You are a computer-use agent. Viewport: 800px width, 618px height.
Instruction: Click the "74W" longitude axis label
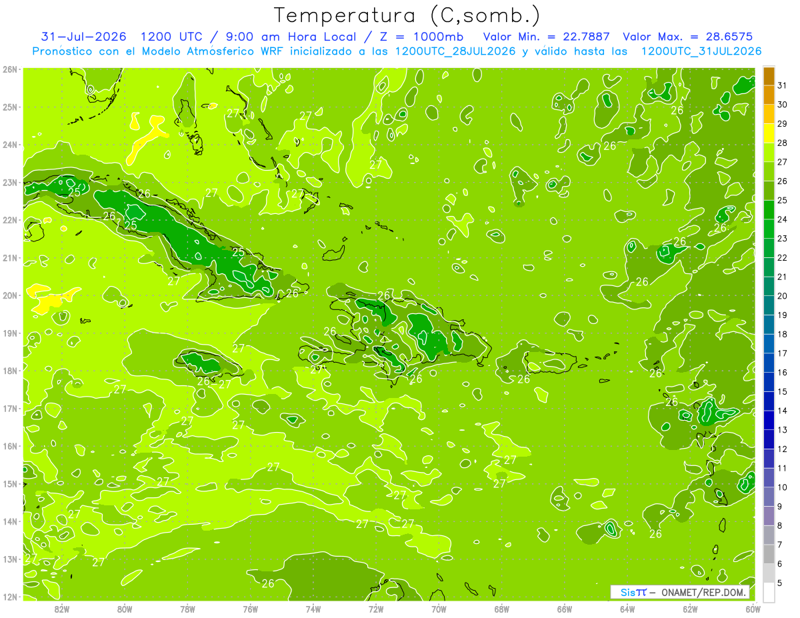313,609
